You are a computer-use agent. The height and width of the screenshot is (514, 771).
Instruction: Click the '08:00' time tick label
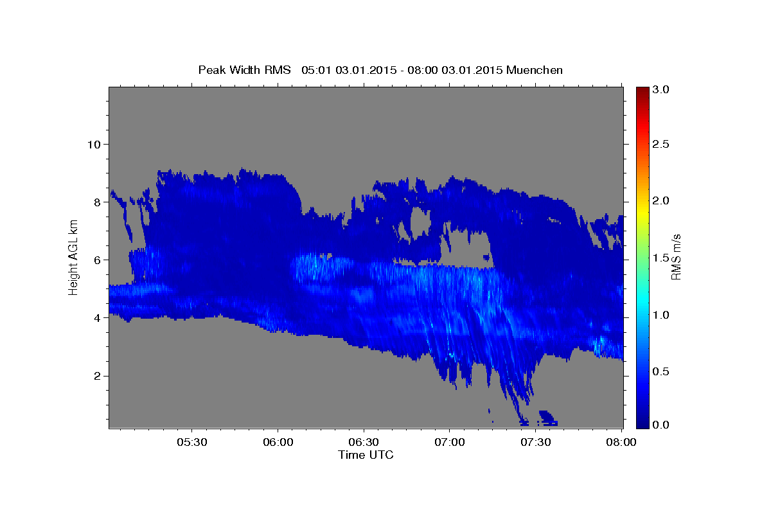pyautogui.click(x=621, y=442)
